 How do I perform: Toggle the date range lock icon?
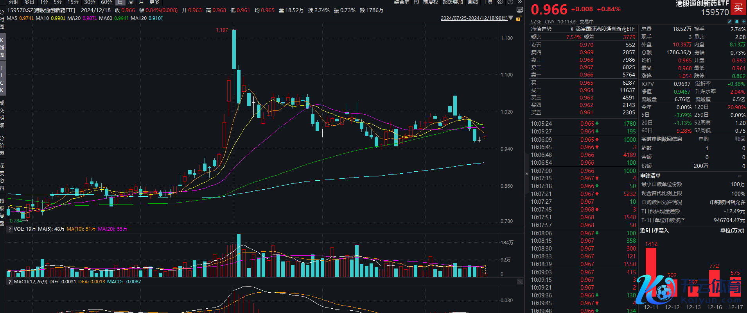click(x=519, y=18)
